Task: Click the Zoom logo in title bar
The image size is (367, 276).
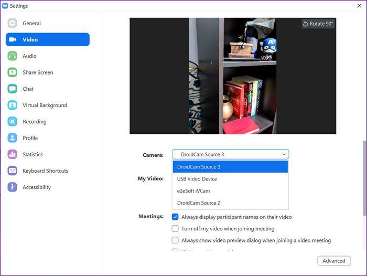Action: pos(5,6)
